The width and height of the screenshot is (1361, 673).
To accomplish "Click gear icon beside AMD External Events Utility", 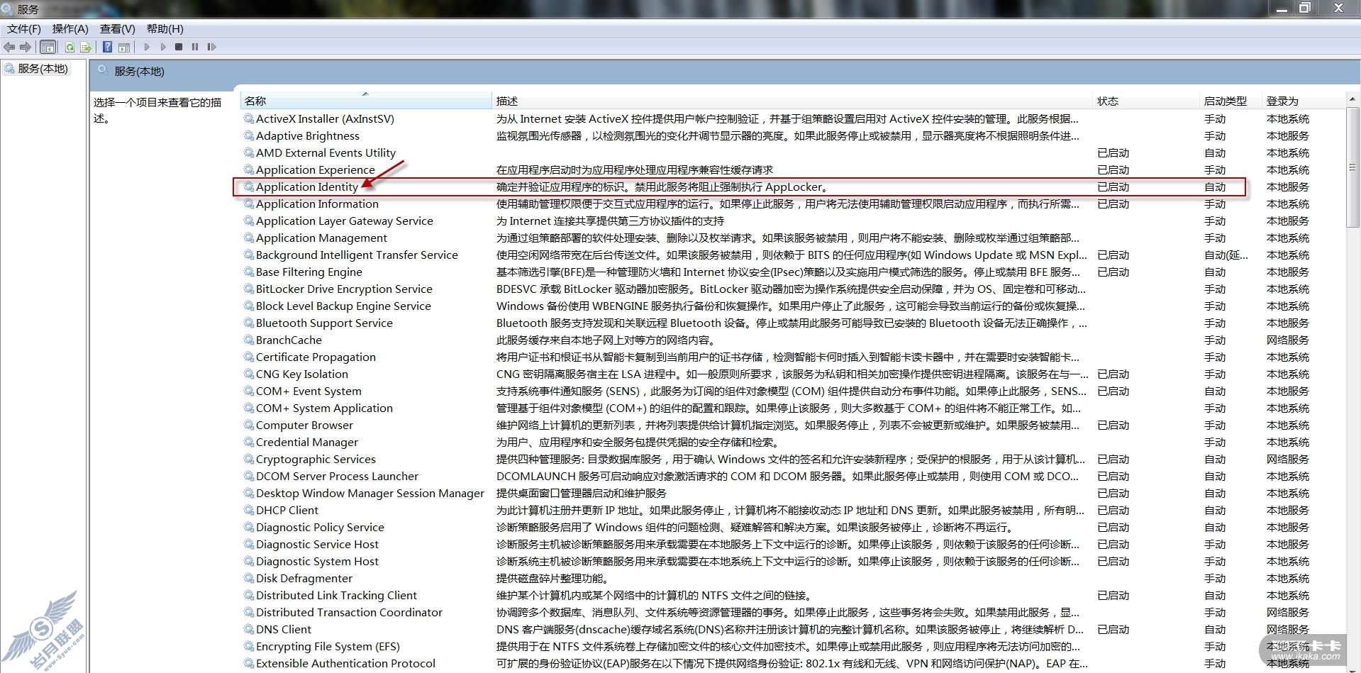I will 249,152.
